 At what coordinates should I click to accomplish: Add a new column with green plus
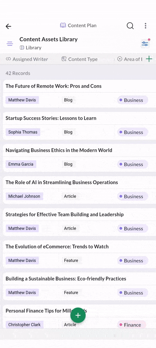click(x=149, y=59)
